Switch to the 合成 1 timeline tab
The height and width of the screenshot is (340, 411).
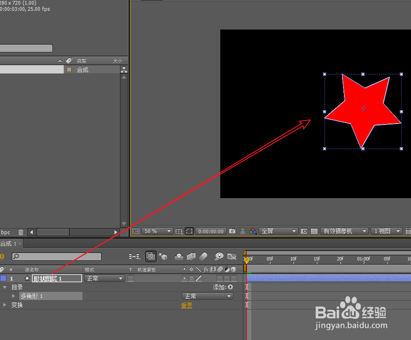pyautogui.click(x=8, y=244)
